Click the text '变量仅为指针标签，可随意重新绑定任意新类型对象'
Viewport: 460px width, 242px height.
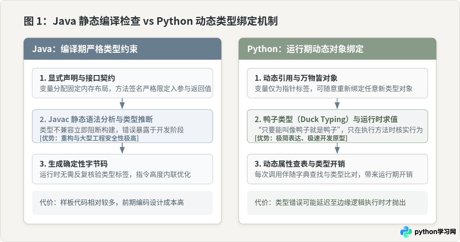[x=333, y=89]
